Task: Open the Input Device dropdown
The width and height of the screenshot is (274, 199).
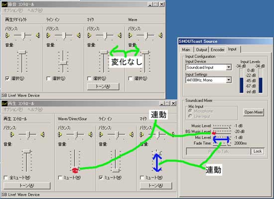Action: click(229, 67)
